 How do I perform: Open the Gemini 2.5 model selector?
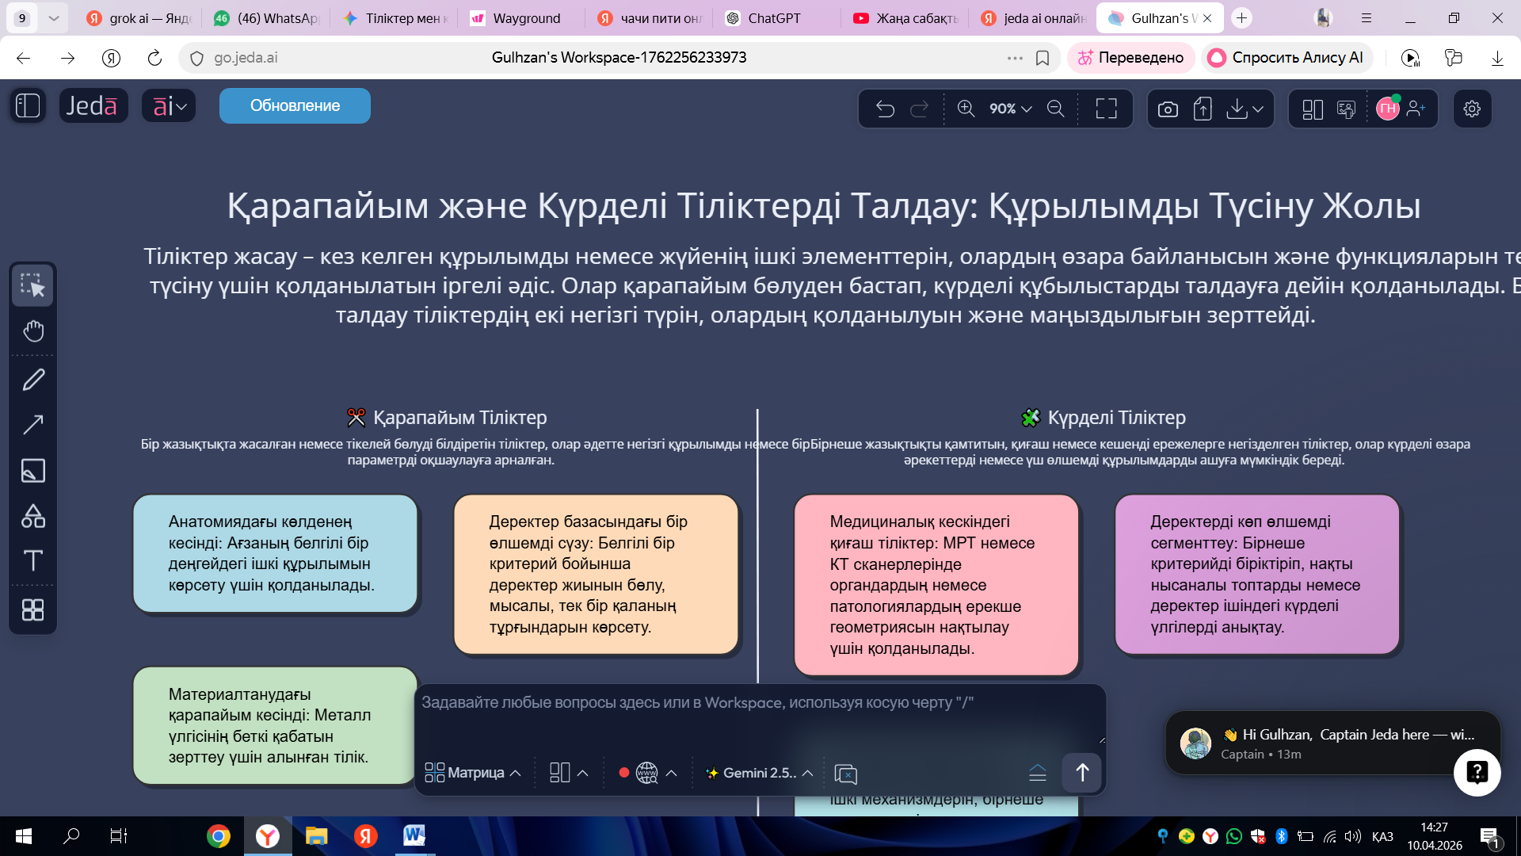click(x=759, y=773)
